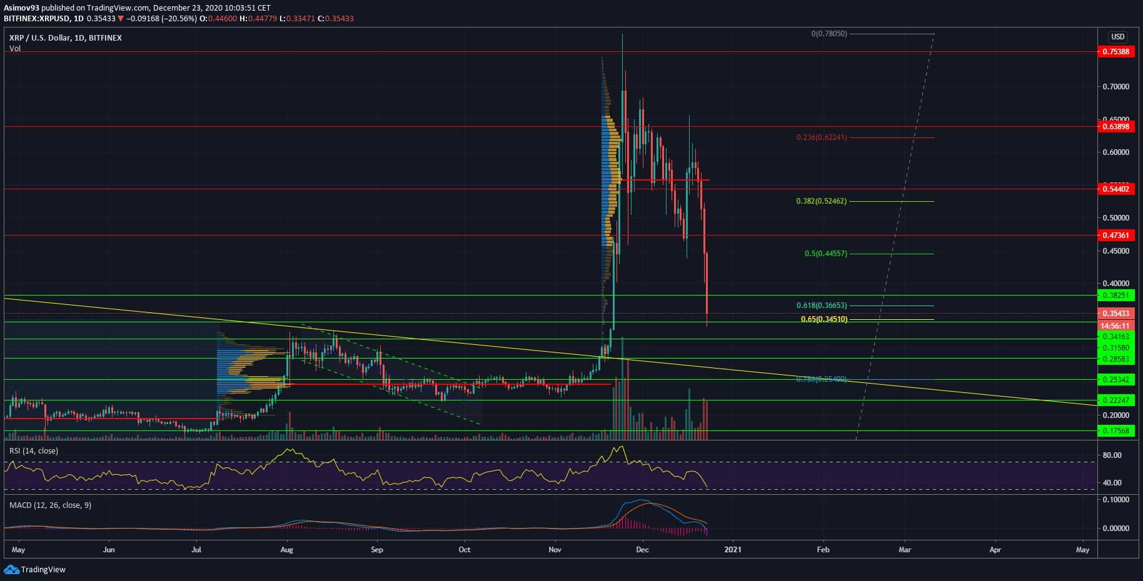Click the 0.75388 red price label
The image size is (1143, 581).
[1116, 52]
